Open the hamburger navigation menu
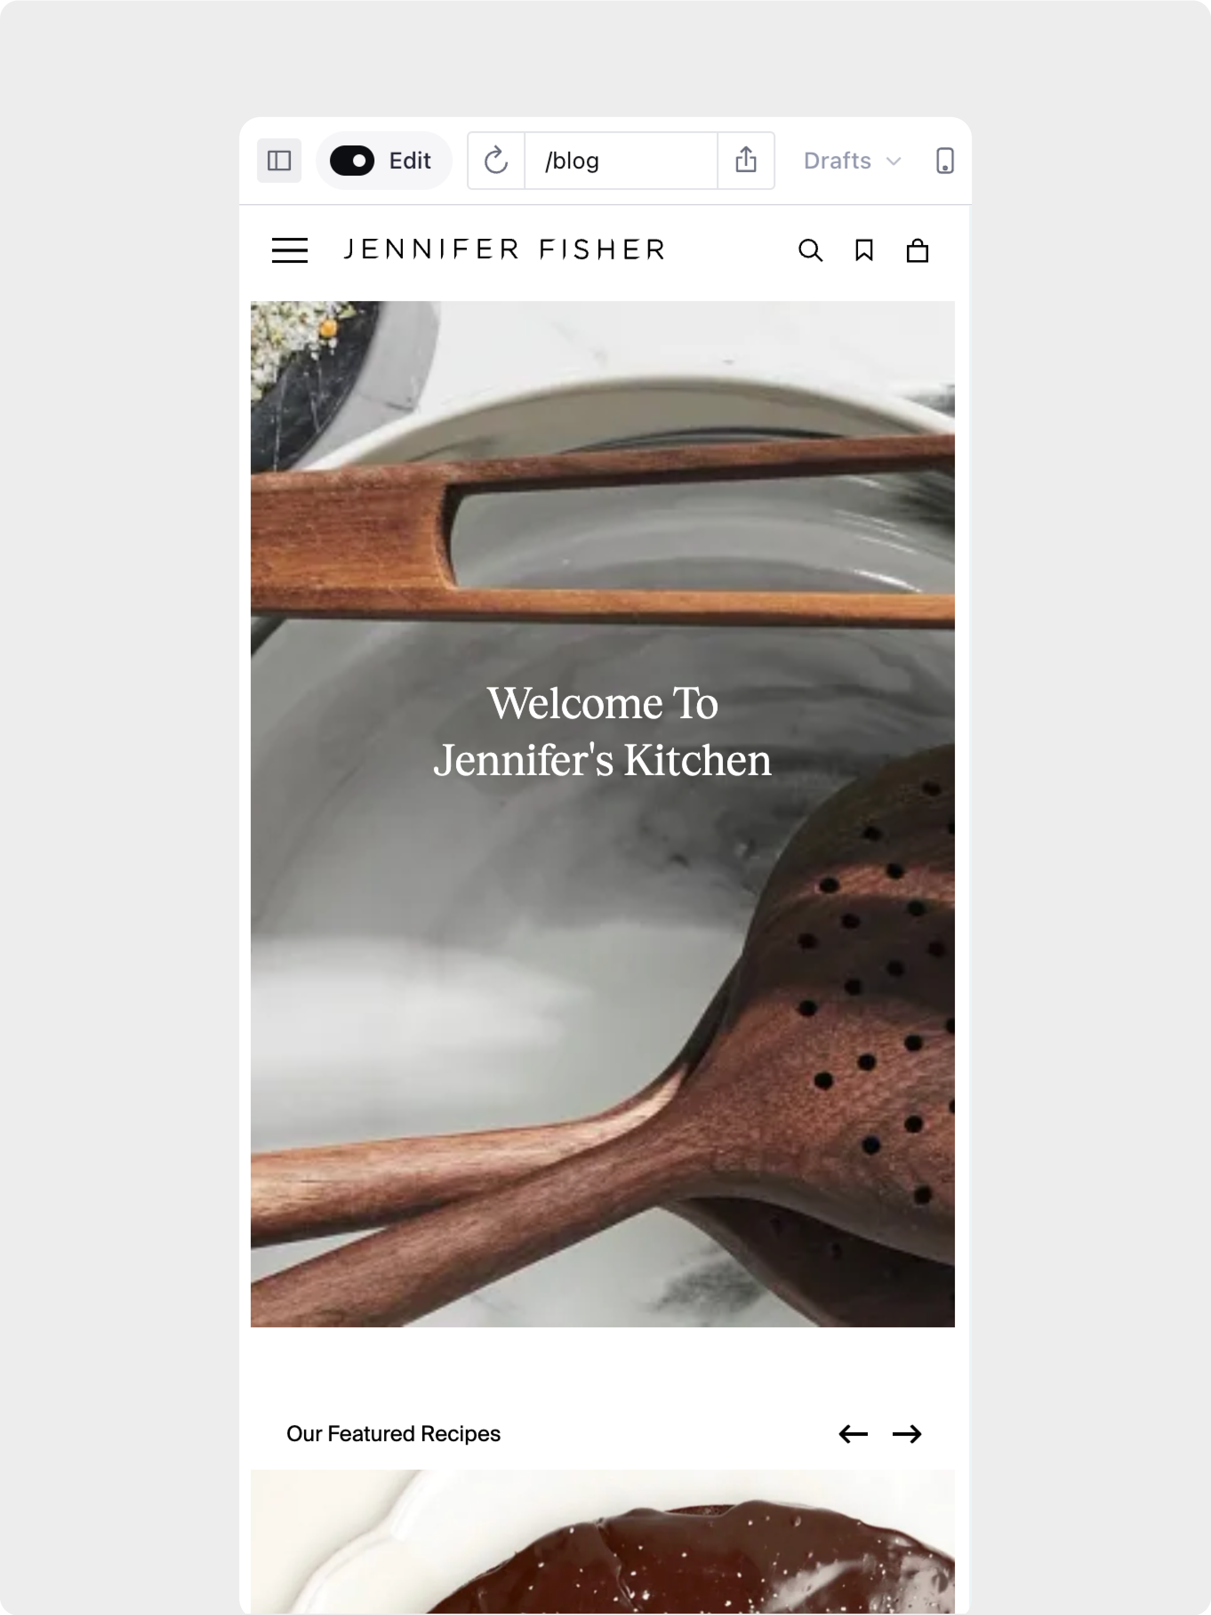Image resolution: width=1211 pixels, height=1615 pixels. point(290,250)
